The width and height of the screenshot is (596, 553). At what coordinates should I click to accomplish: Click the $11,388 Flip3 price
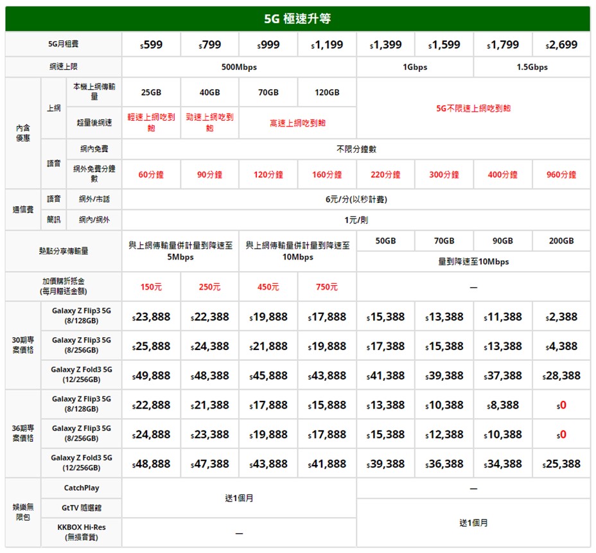coord(502,317)
